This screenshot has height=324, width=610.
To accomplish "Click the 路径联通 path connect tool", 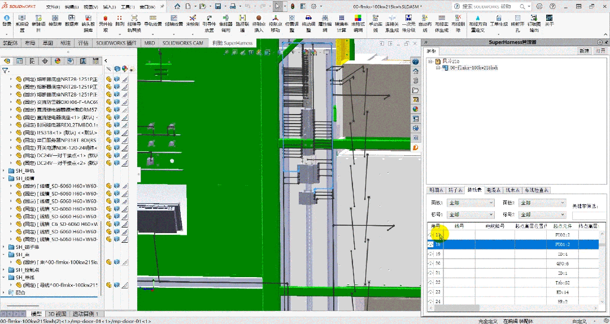I will click(x=242, y=24).
